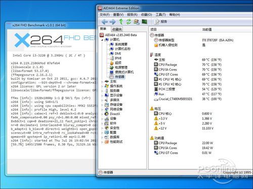
Task: Open the 报告(R) menu
Action: 132,15
